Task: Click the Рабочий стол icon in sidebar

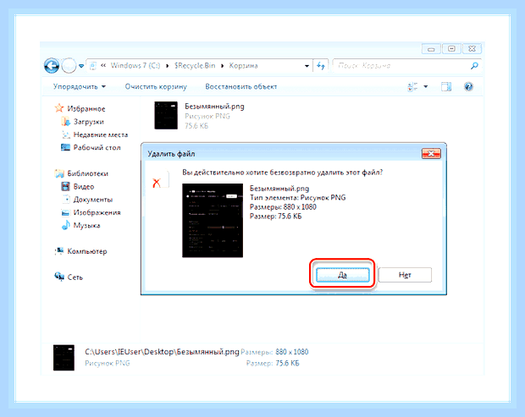Action: point(66,147)
